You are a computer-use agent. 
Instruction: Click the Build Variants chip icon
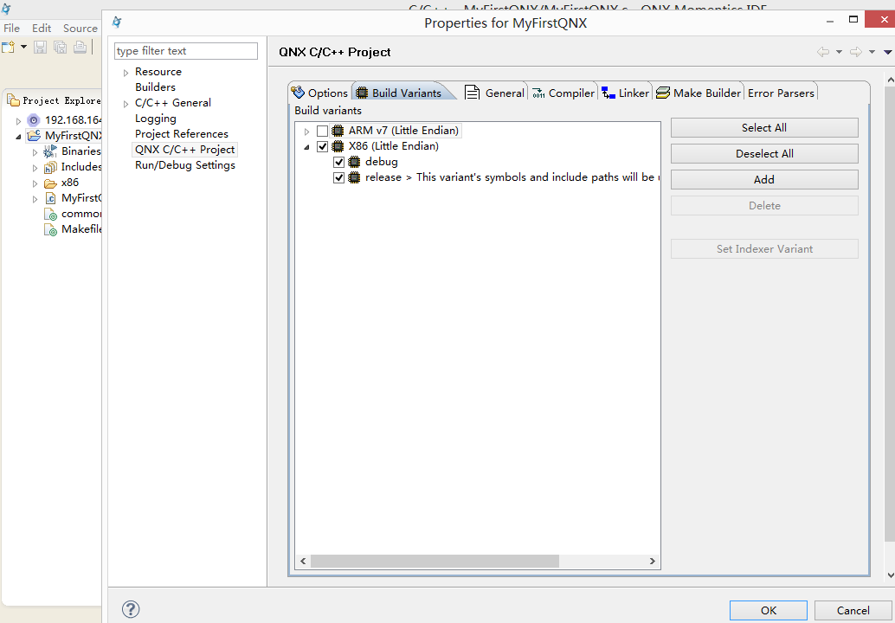362,93
